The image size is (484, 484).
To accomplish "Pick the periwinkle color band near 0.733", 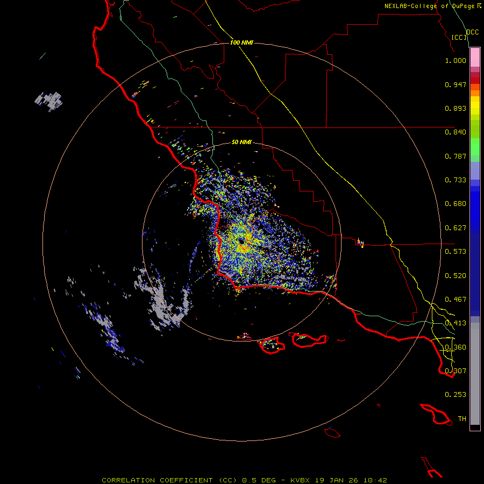I will click(475, 172).
